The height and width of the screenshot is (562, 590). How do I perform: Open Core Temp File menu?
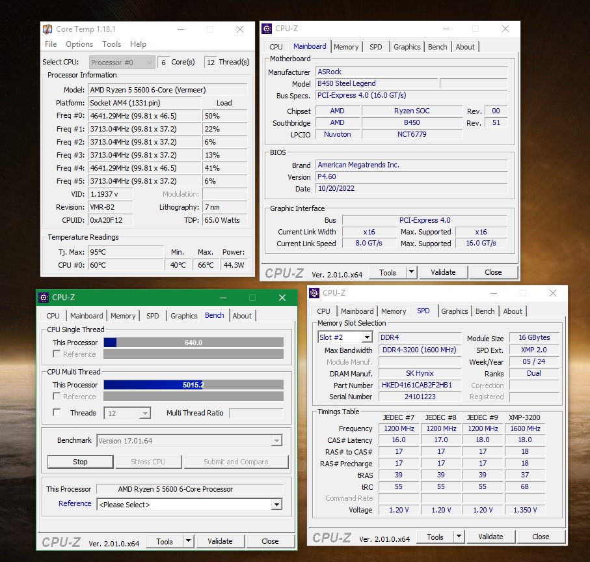tap(51, 44)
